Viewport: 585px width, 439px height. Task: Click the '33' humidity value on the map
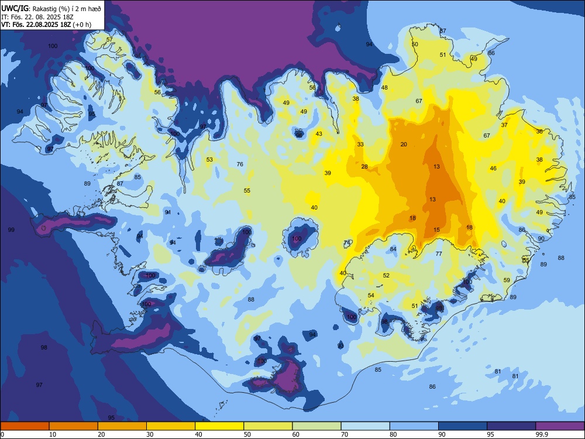coord(360,145)
